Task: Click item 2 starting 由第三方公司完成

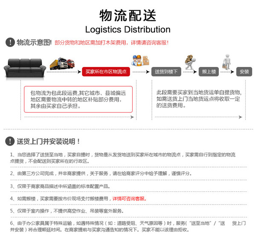Action: [101, 173]
